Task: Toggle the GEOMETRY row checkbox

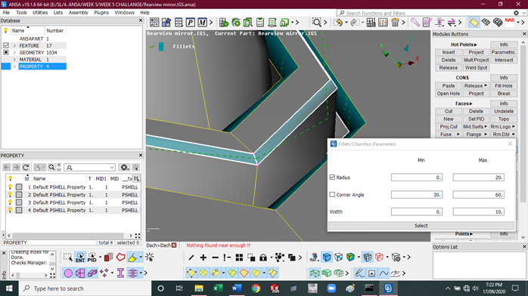Action: point(6,52)
